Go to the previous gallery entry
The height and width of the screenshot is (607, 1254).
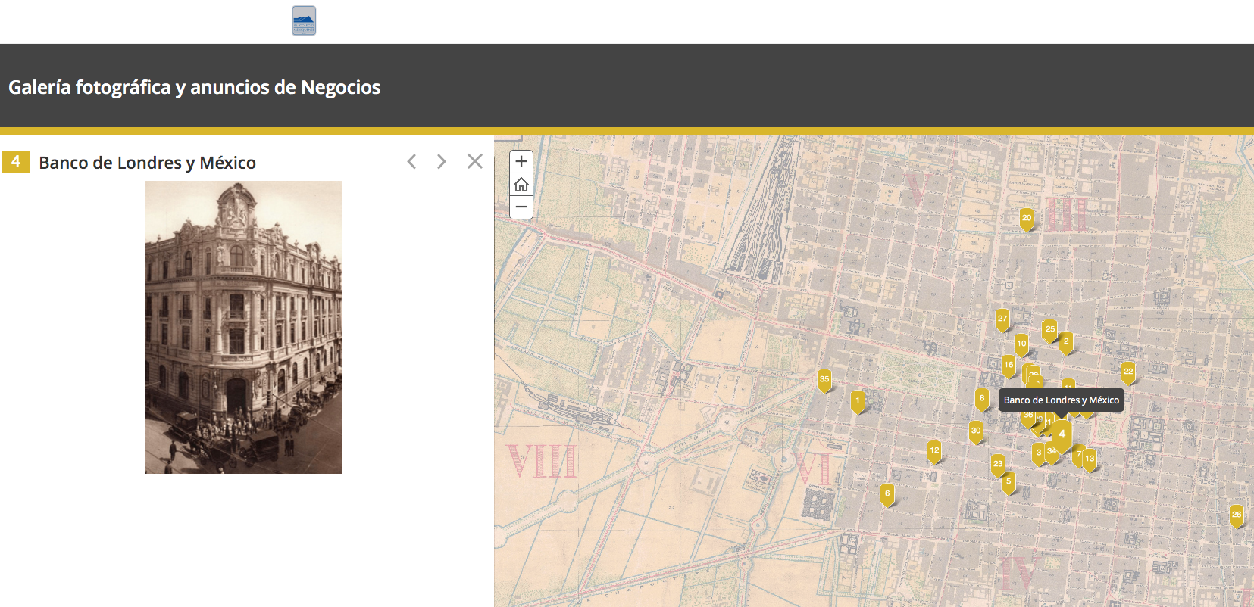[x=411, y=161]
